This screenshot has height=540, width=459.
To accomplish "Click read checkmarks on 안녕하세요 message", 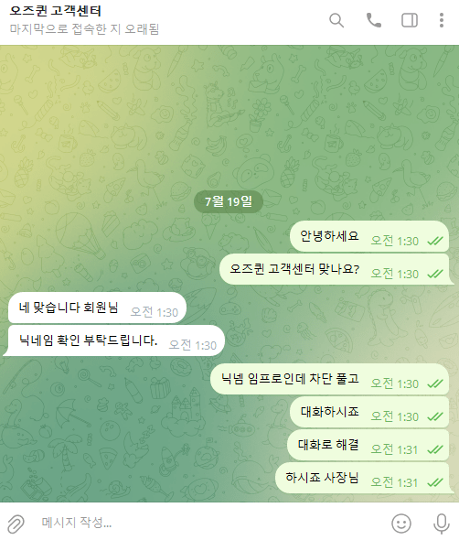I will click(x=435, y=241).
